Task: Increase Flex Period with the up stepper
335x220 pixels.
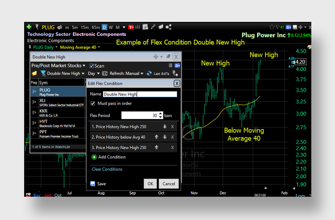Action: click(x=161, y=114)
